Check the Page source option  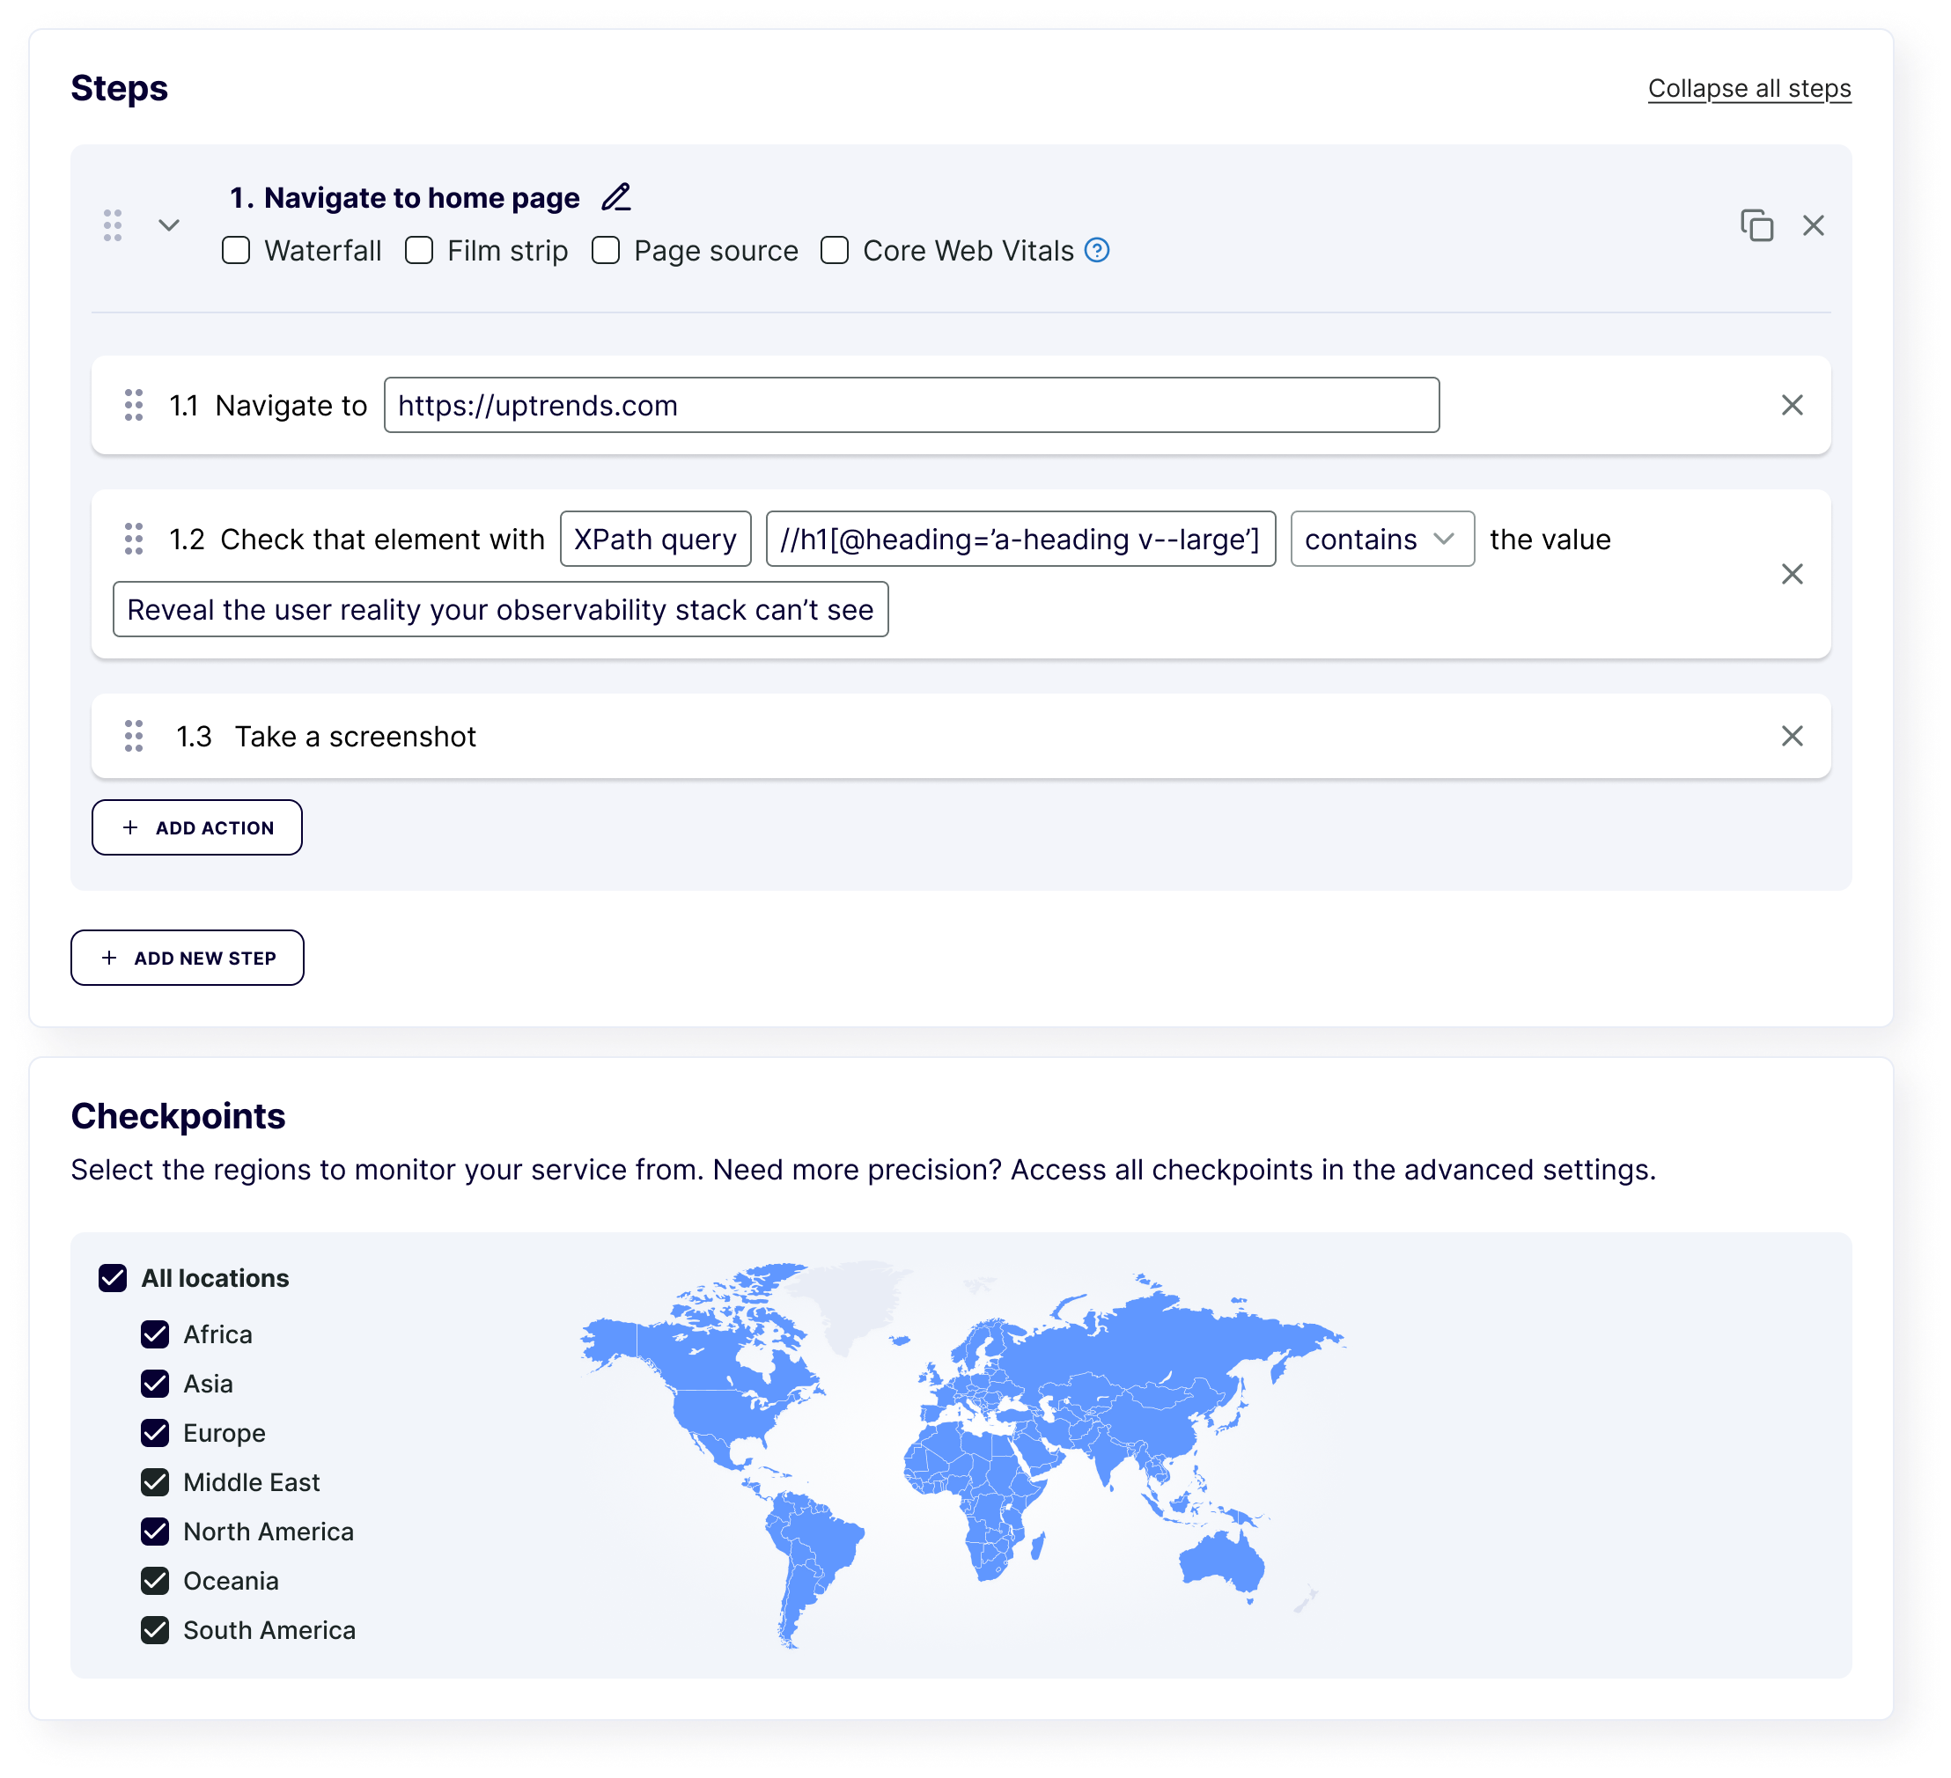pyautogui.click(x=605, y=251)
